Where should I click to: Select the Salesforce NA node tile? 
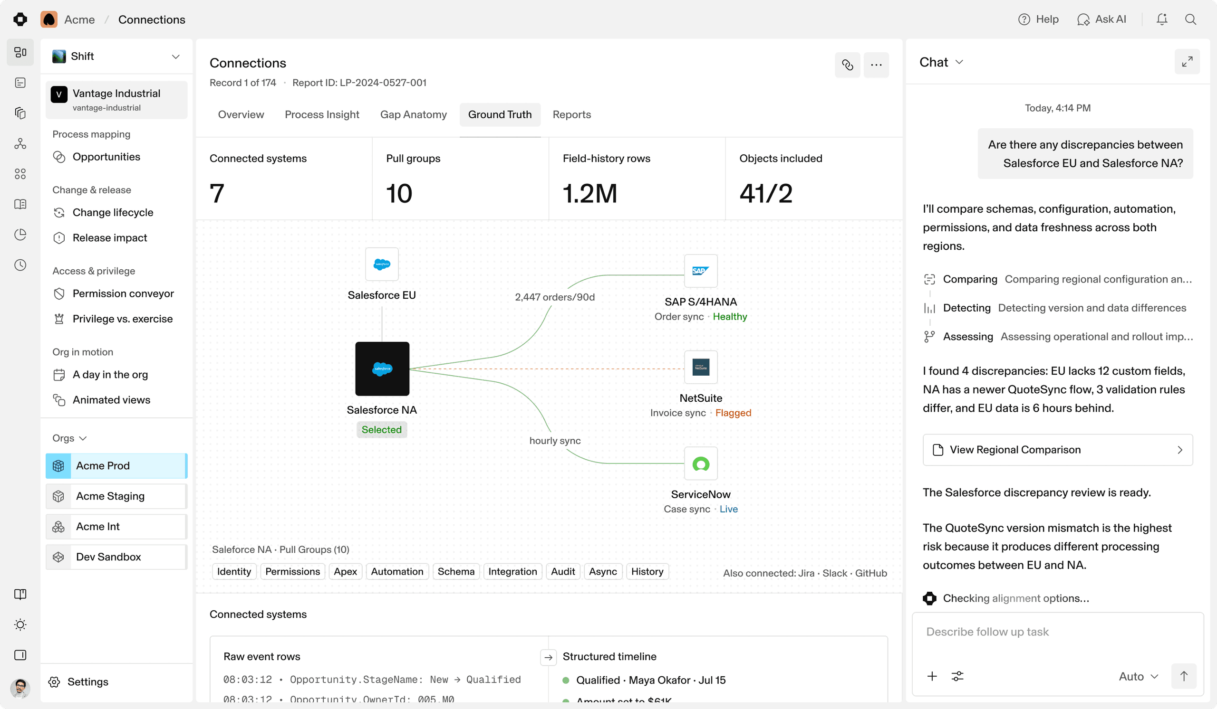[x=382, y=369]
